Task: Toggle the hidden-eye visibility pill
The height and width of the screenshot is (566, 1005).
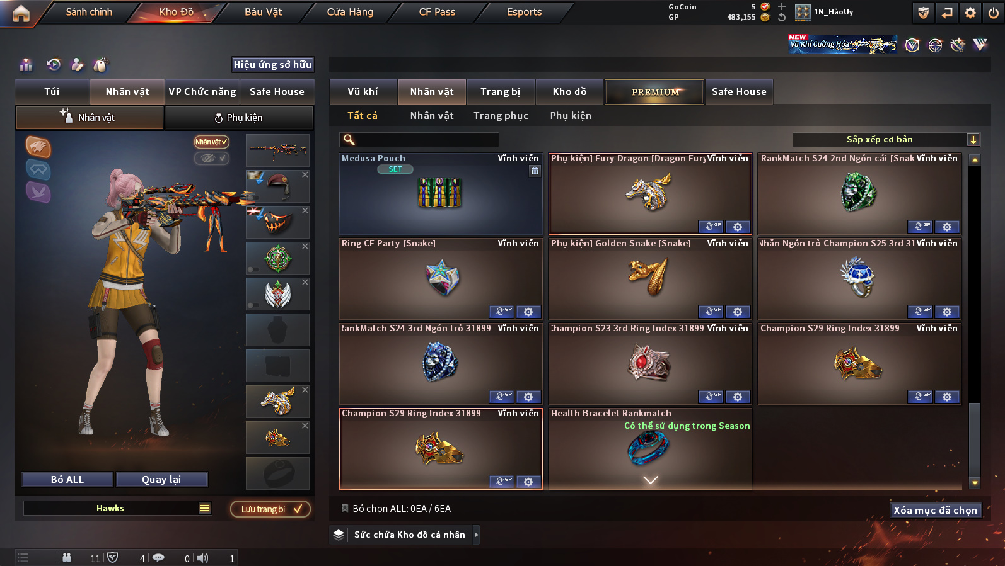Action: point(211,158)
